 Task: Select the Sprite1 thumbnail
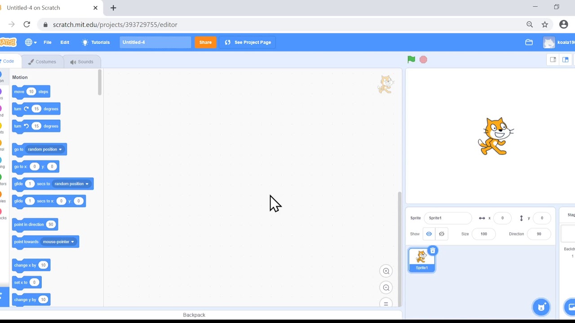pyautogui.click(x=421, y=260)
